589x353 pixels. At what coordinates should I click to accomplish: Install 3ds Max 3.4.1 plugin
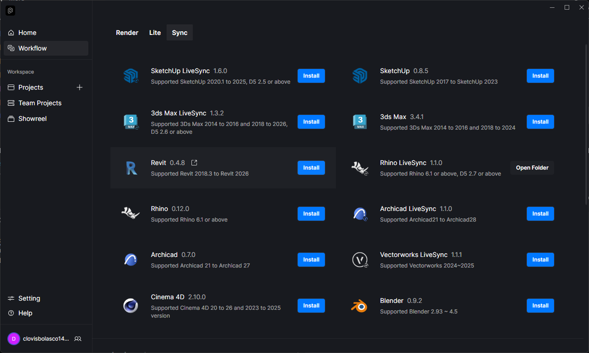click(540, 122)
